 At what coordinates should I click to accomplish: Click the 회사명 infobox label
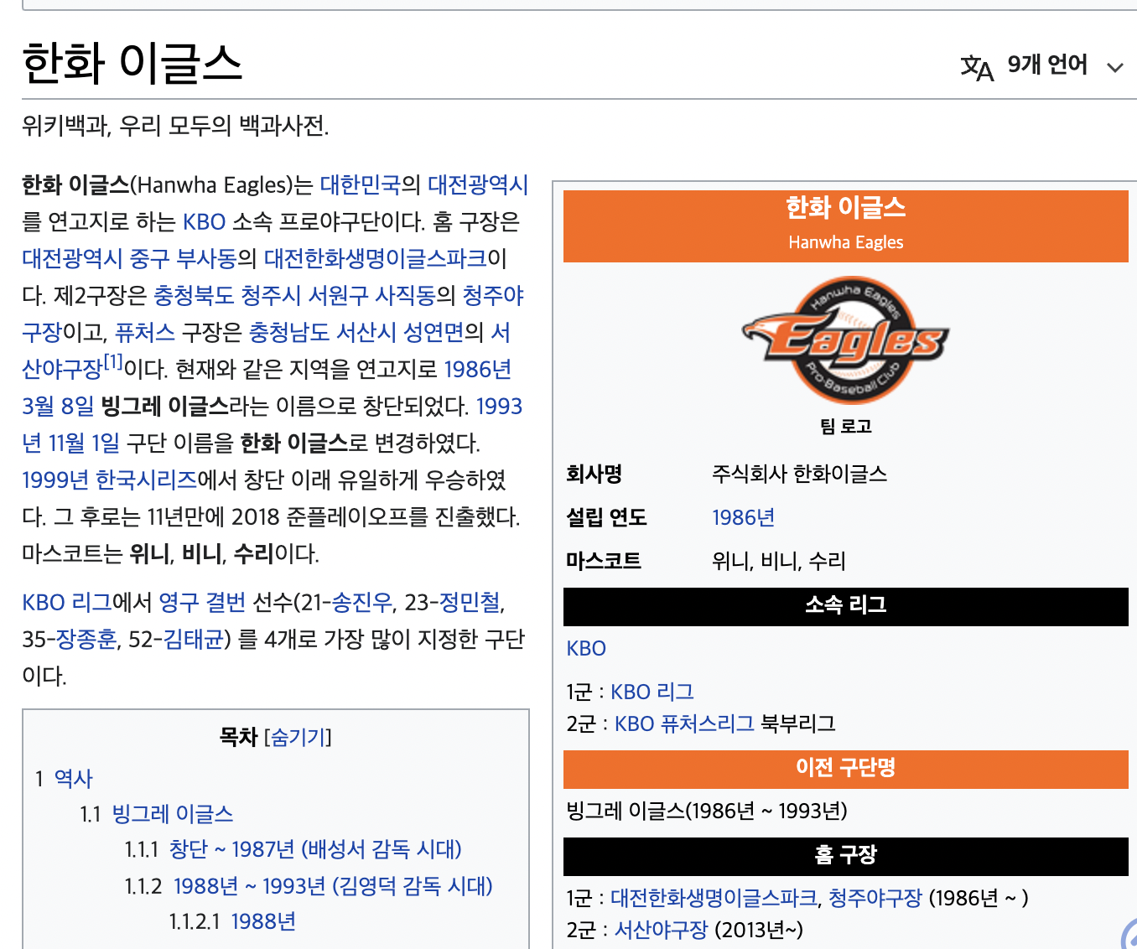pyautogui.click(x=594, y=474)
